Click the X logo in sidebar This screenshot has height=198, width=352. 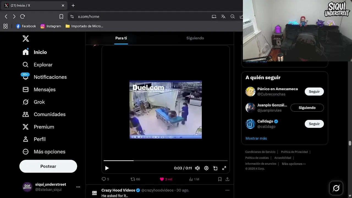click(26, 38)
